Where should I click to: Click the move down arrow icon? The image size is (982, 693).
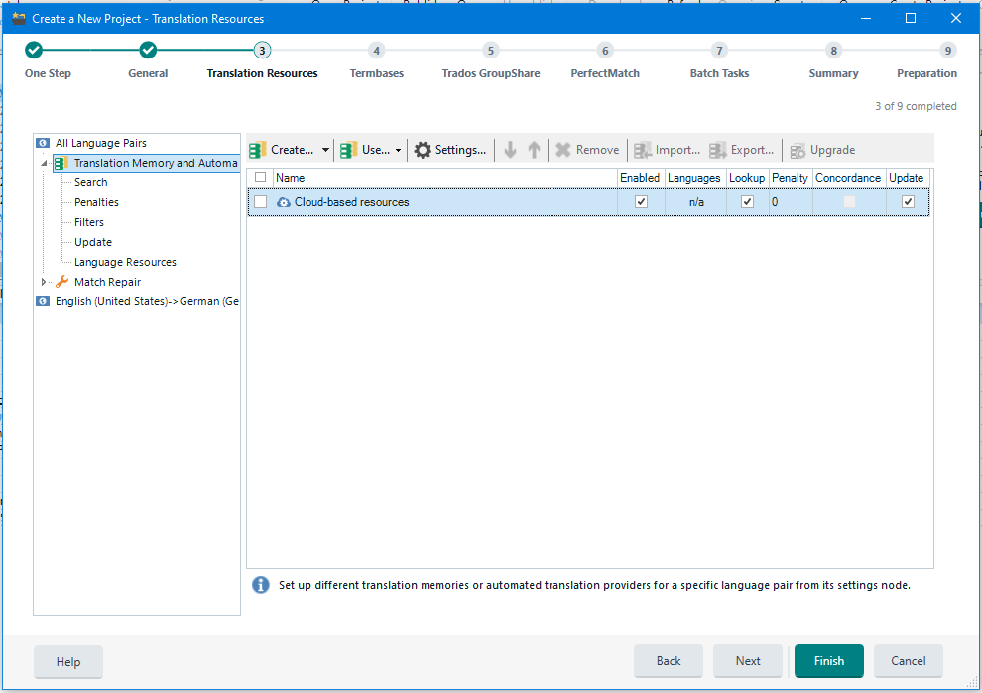[x=510, y=150]
